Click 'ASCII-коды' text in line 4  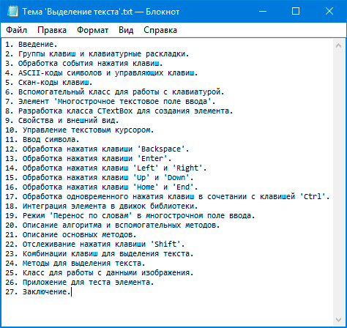point(40,73)
